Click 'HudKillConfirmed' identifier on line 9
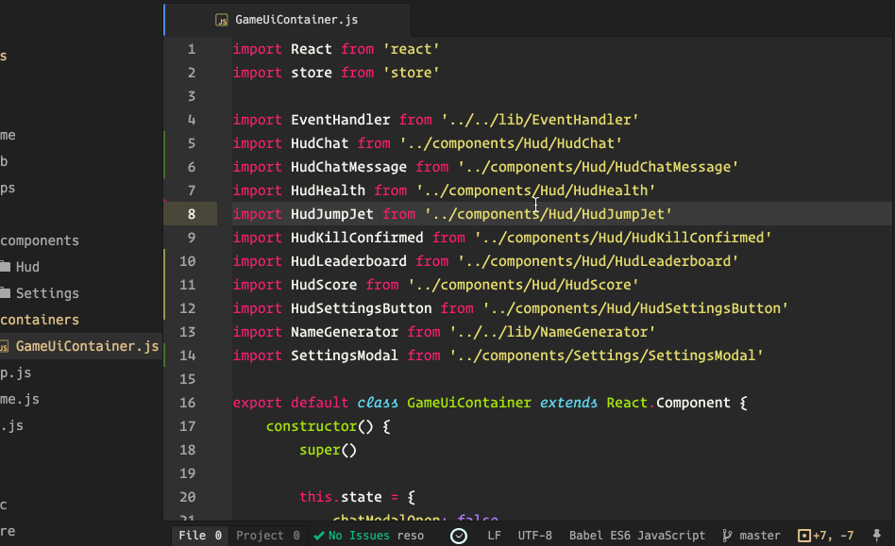The width and height of the screenshot is (895, 546). click(357, 238)
